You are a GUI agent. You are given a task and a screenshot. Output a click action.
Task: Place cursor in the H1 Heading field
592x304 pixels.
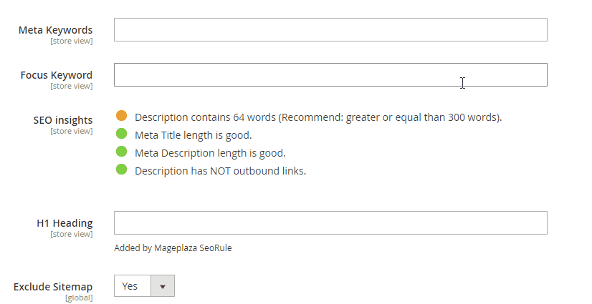(330, 222)
